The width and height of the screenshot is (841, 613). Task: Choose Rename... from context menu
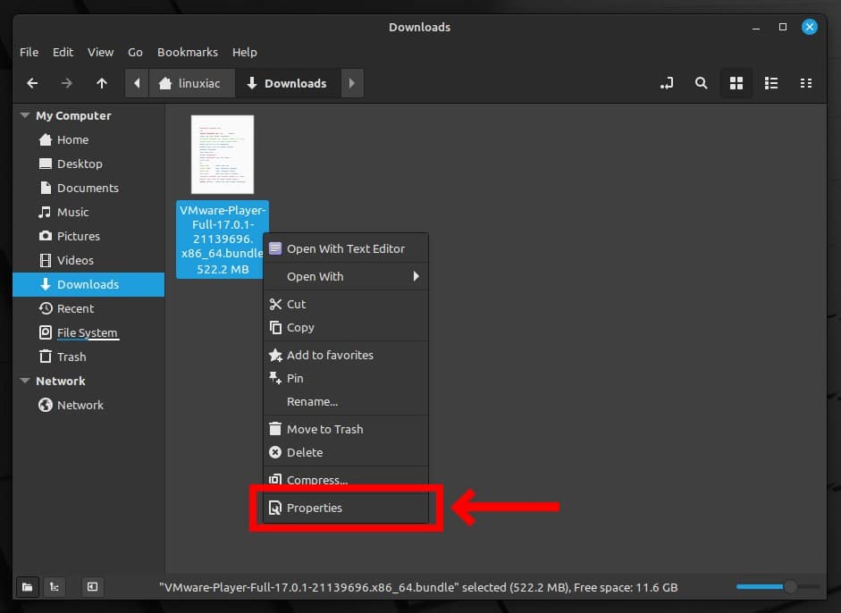pyautogui.click(x=346, y=401)
